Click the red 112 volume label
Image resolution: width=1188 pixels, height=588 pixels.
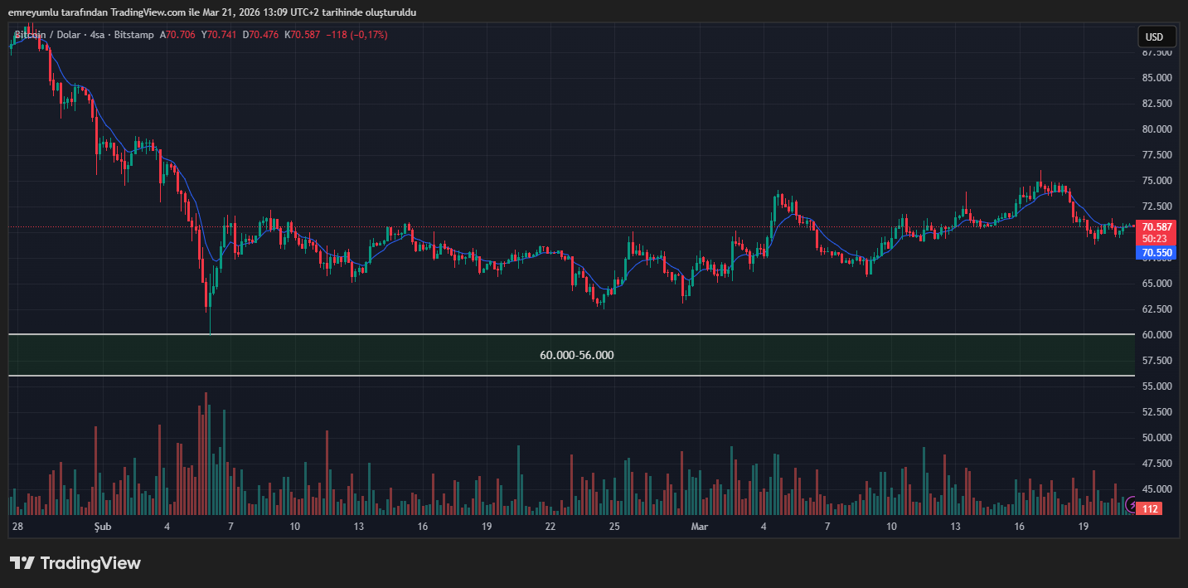pos(1149,508)
